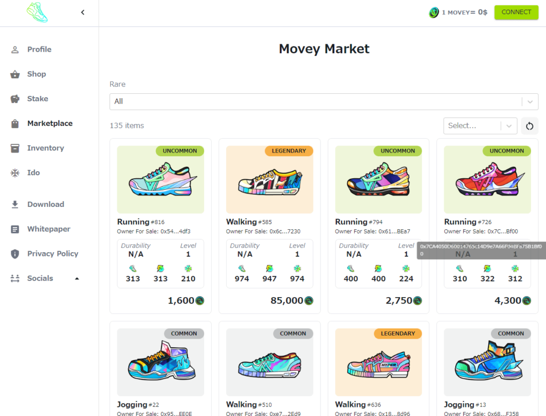Click the Socials label in sidebar
Image resolution: width=546 pixels, height=416 pixels.
(40, 278)
